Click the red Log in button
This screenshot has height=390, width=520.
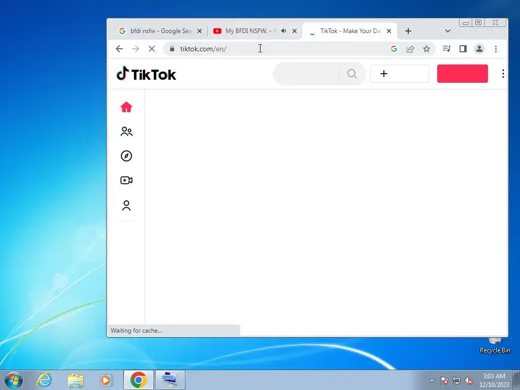(462, 74)
